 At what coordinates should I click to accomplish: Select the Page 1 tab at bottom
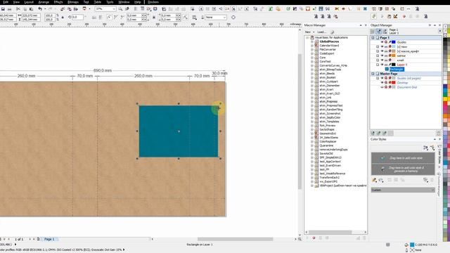click(49, 239)
